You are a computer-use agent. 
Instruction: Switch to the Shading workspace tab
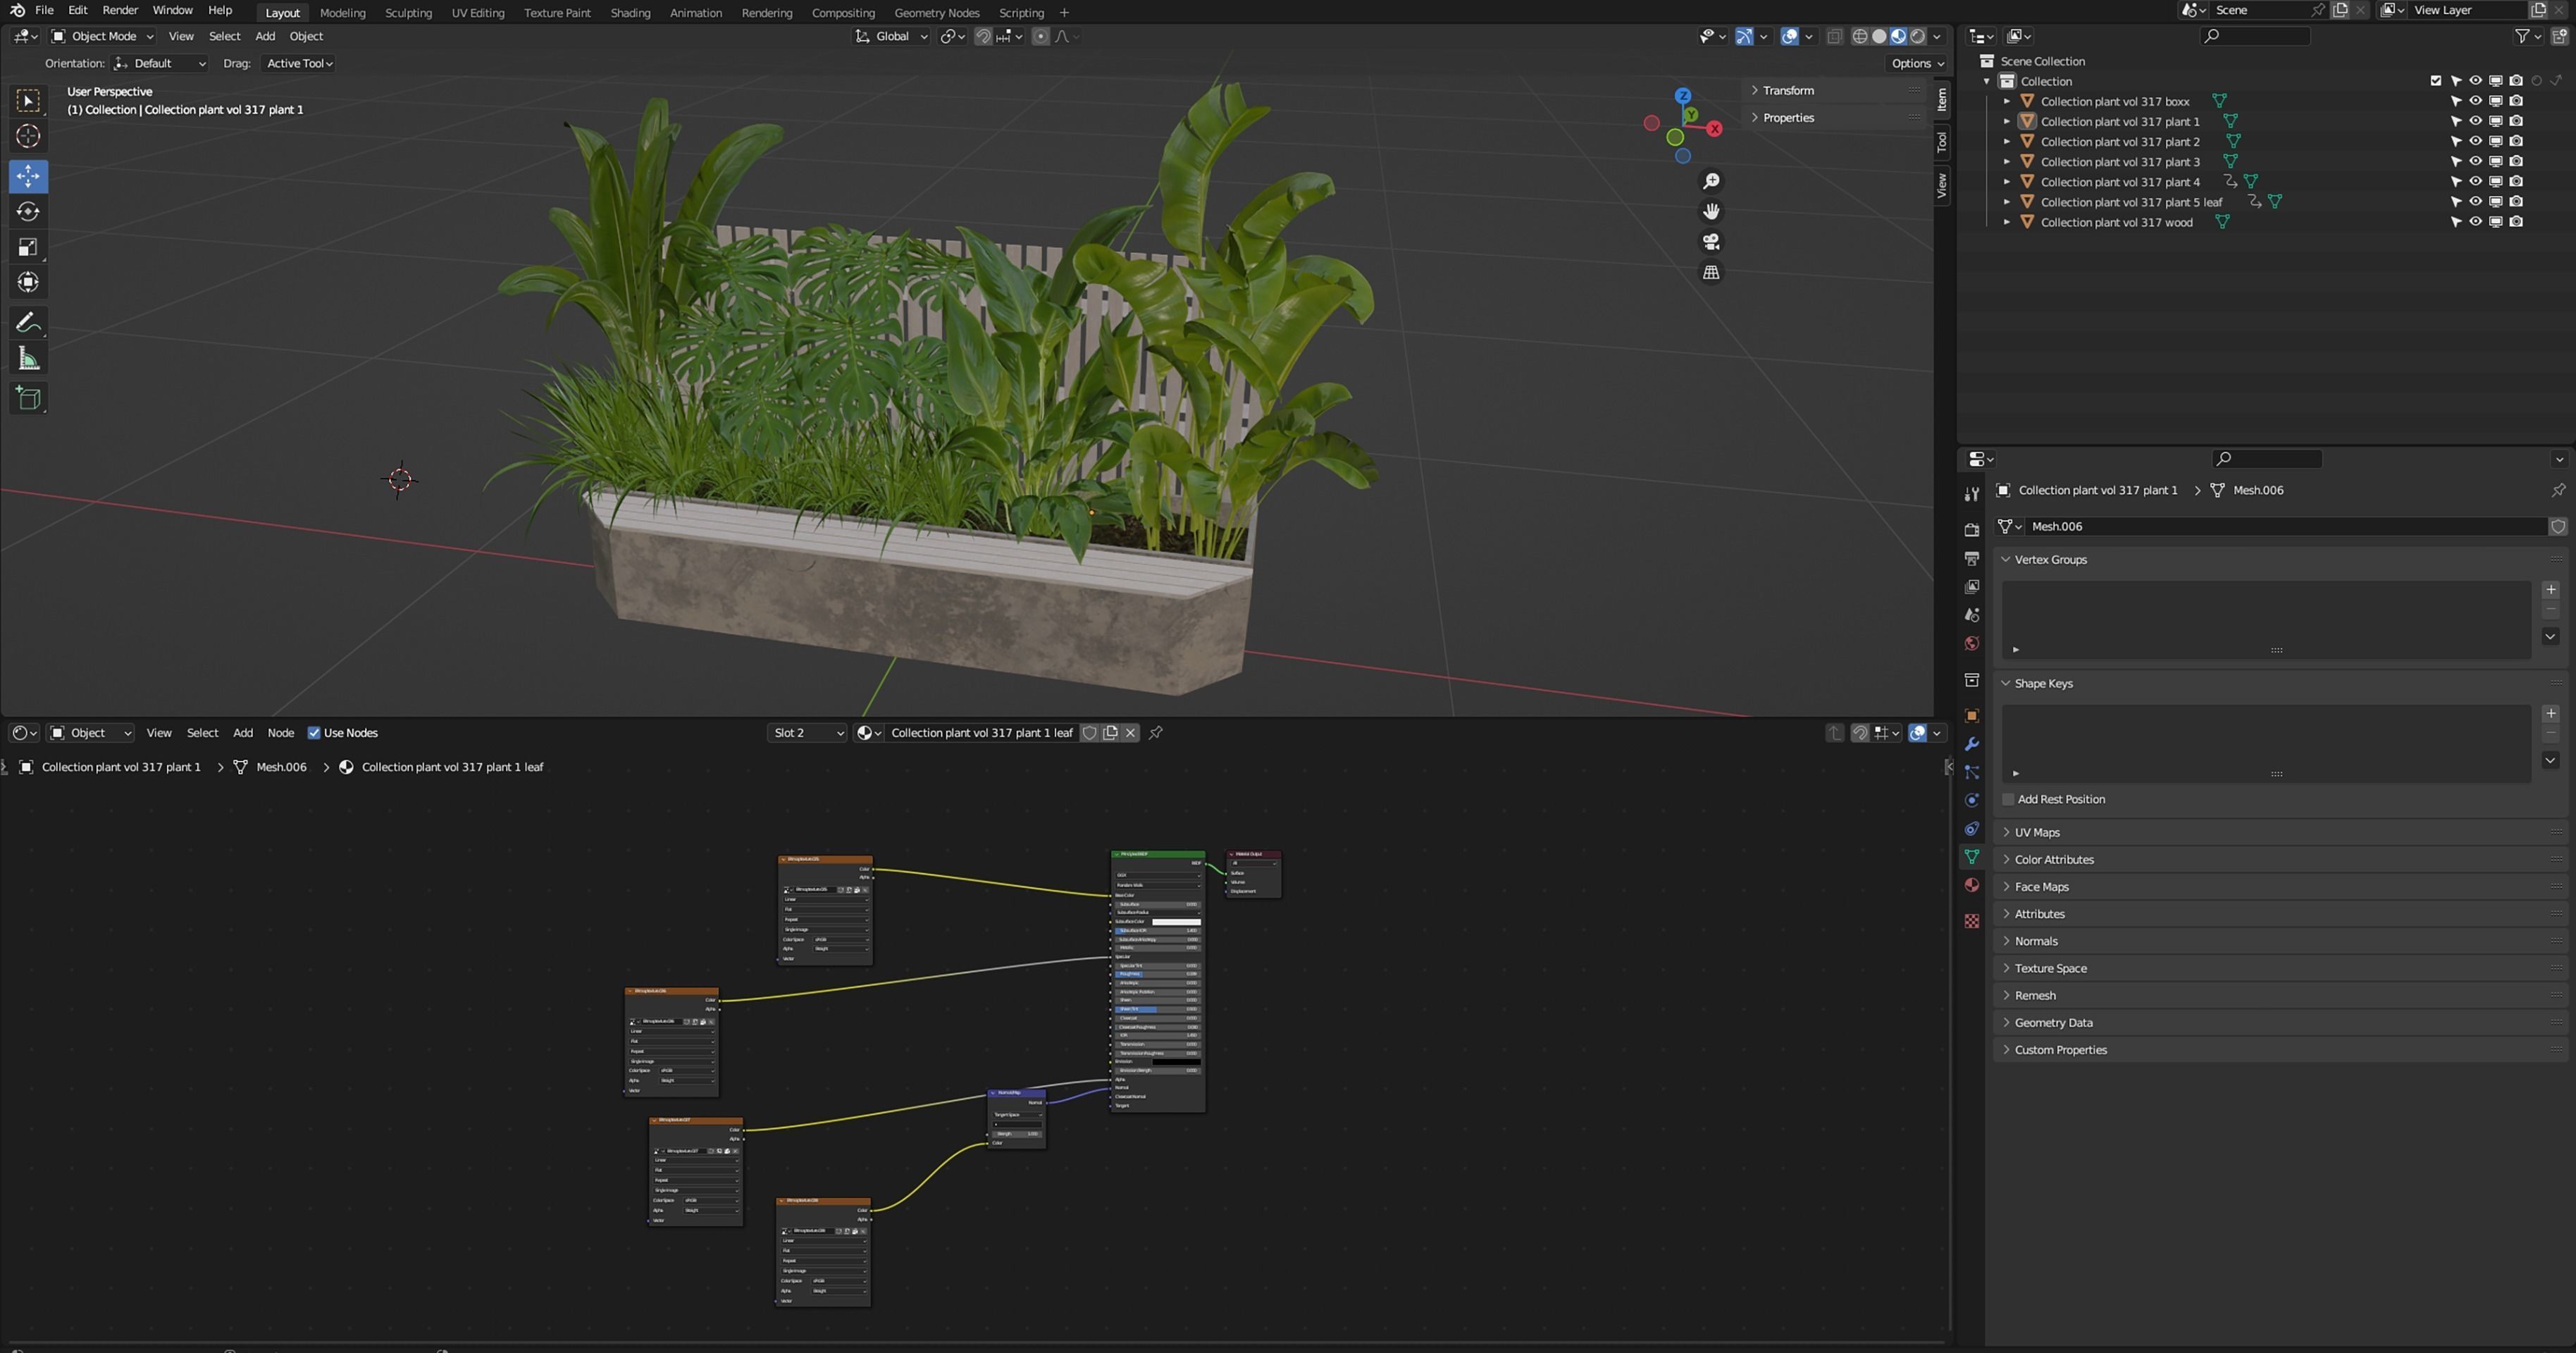coord(630,13)
